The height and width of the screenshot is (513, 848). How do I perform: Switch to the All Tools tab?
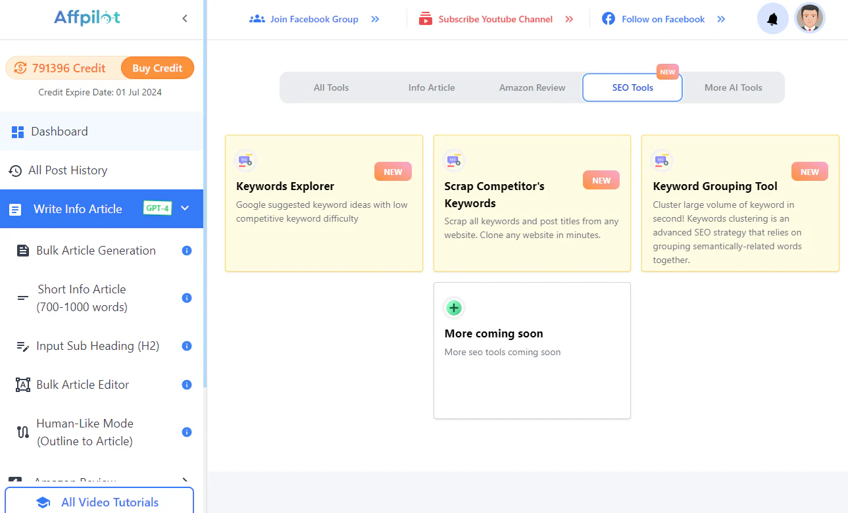tap(331, 87)
